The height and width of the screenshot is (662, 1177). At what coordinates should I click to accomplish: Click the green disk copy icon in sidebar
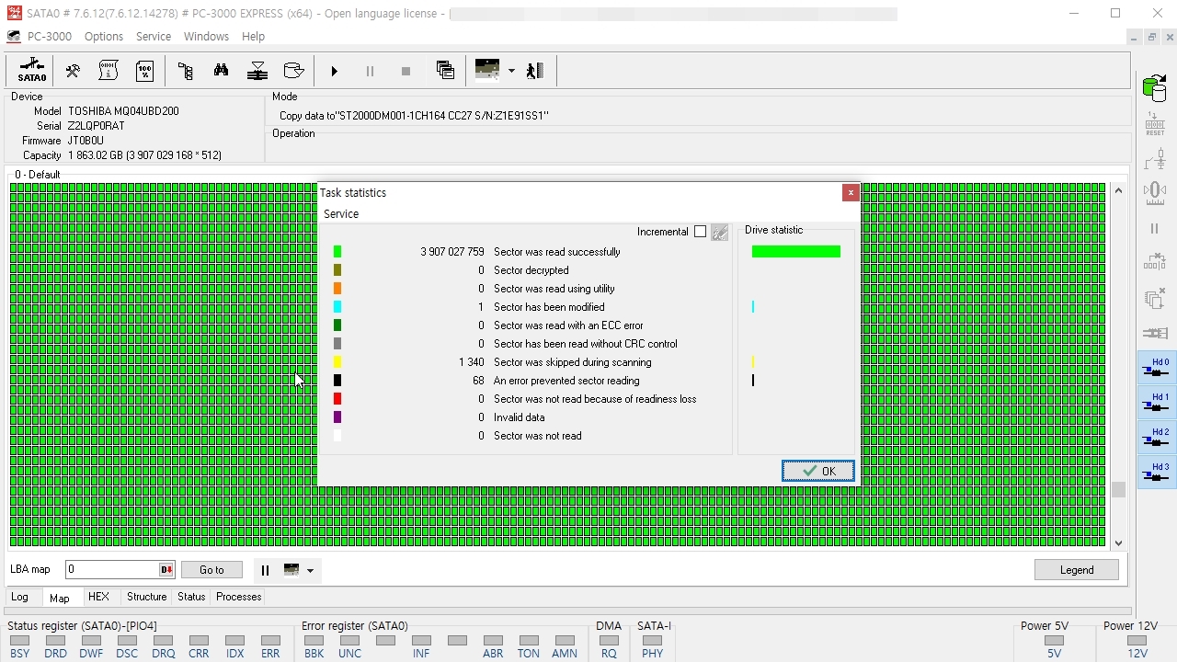click(x=1154, y=89)
